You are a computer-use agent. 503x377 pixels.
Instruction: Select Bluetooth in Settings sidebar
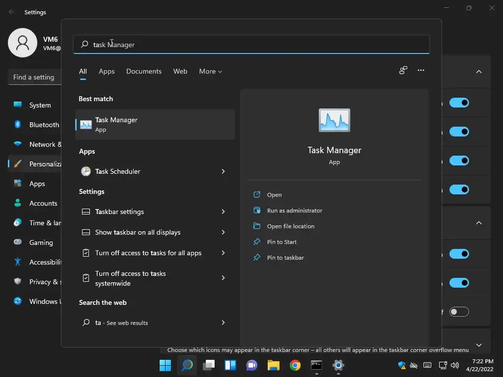click(34, 125)
